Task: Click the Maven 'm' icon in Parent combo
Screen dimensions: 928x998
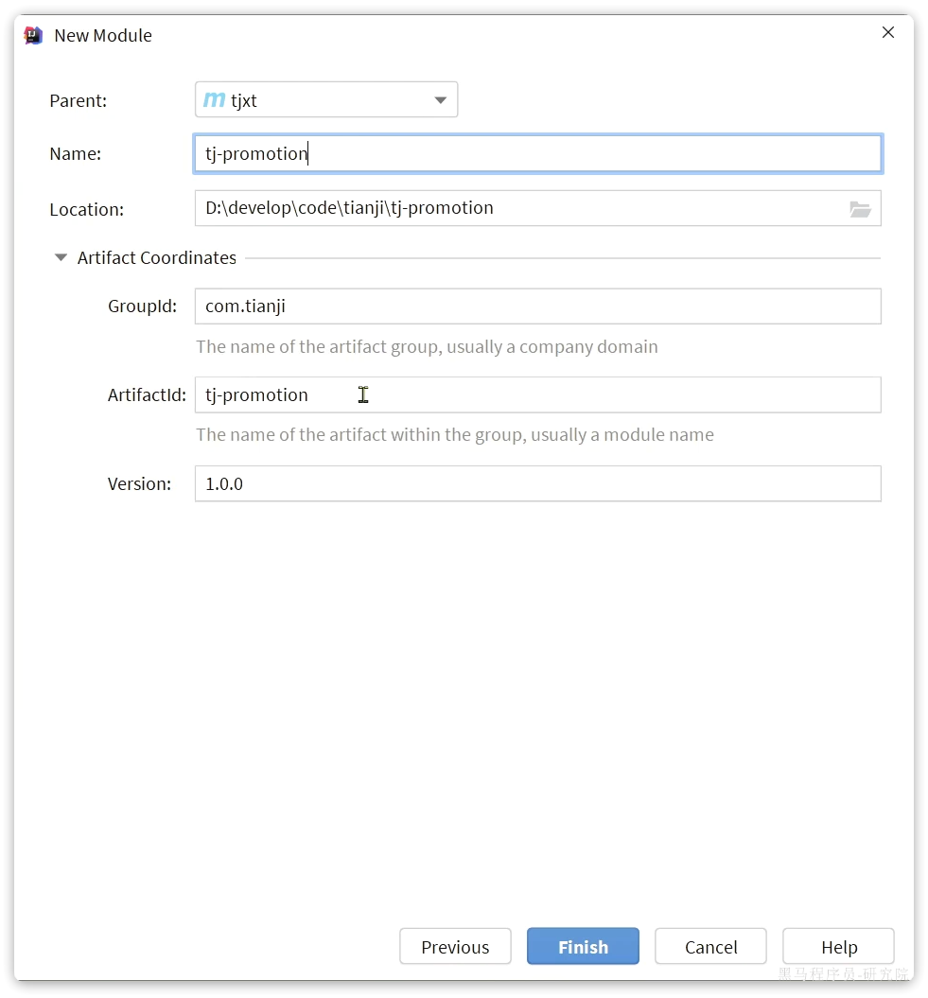Action: pos(214,100)
